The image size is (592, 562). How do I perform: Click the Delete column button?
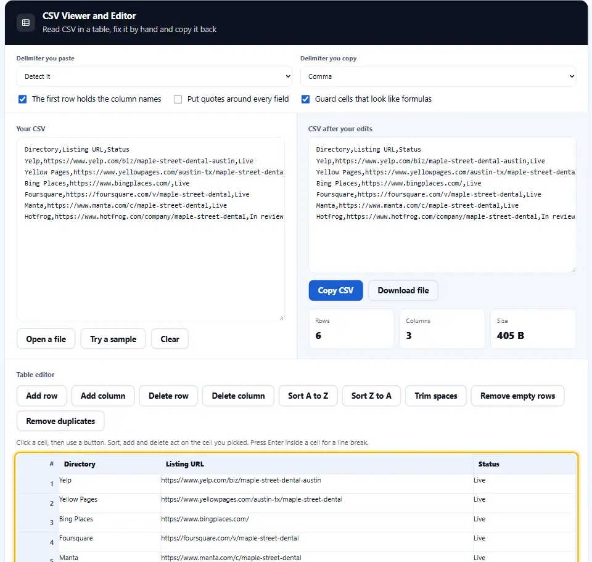pos(238,396)
